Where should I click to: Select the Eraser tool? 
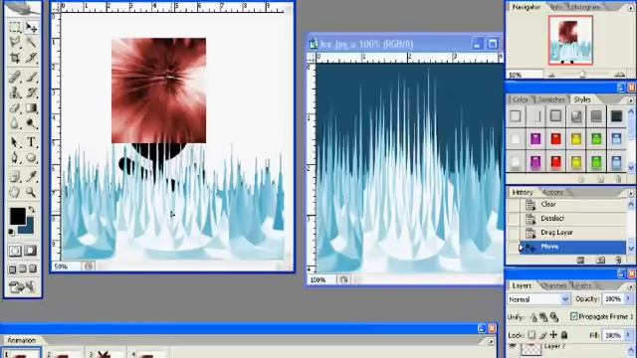15,108
